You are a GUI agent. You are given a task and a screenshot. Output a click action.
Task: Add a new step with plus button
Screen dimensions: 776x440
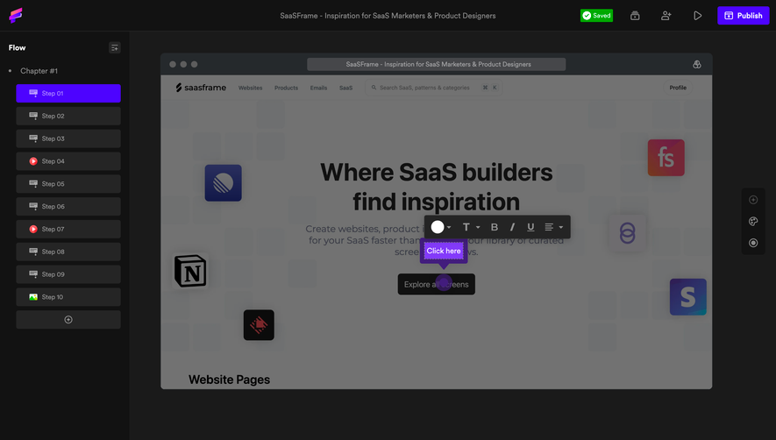point(68,320)
